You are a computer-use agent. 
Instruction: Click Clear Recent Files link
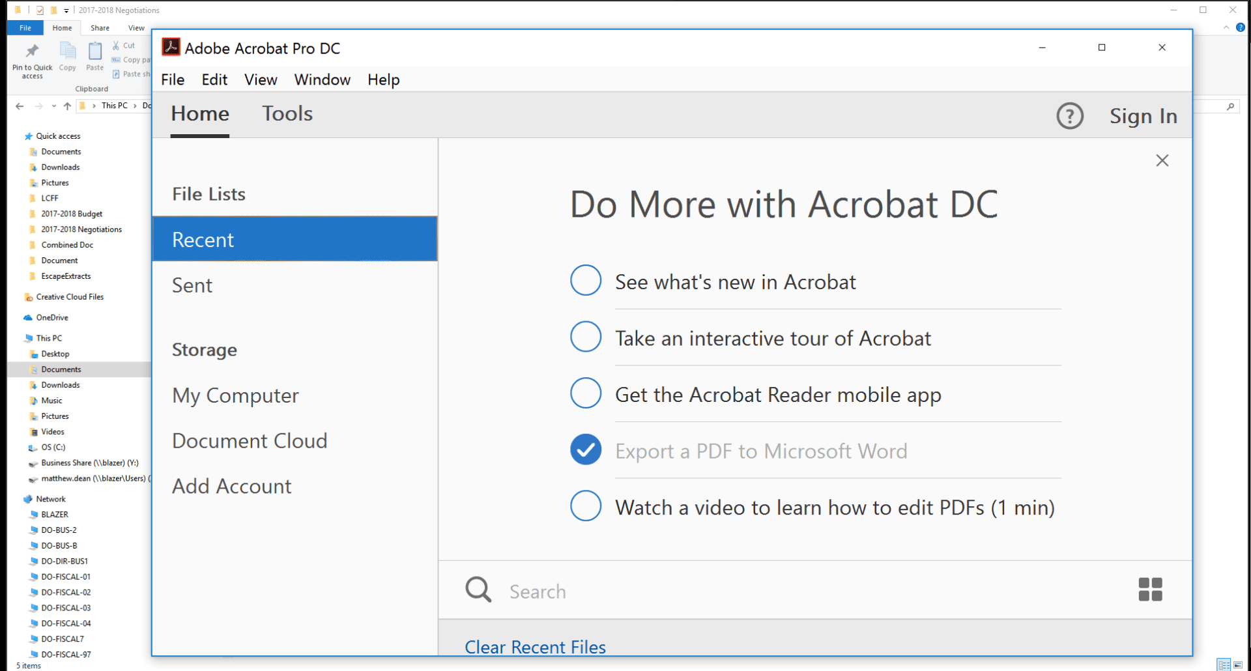[x=534, y=646]
